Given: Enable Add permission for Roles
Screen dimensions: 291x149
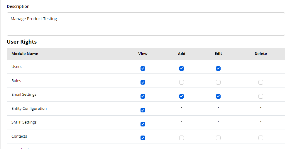Looking at the screenshot, I should [x=182, y=82].
